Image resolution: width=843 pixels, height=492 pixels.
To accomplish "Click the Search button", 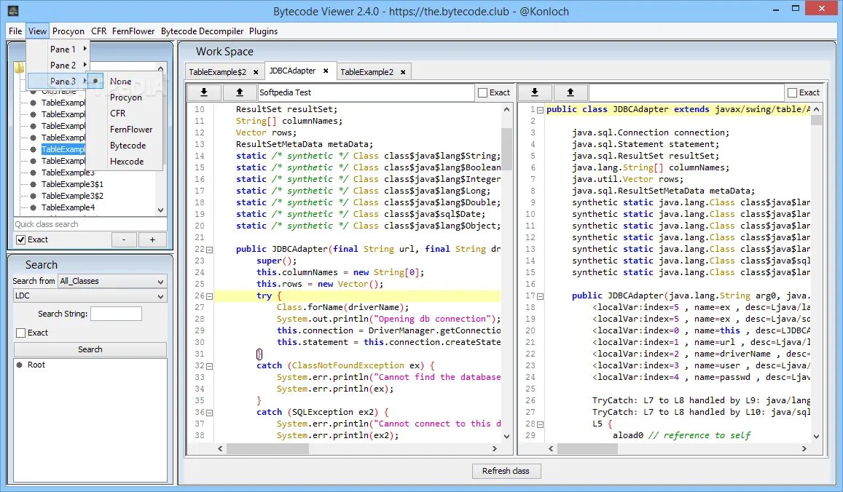I will (x=90, y=349).
